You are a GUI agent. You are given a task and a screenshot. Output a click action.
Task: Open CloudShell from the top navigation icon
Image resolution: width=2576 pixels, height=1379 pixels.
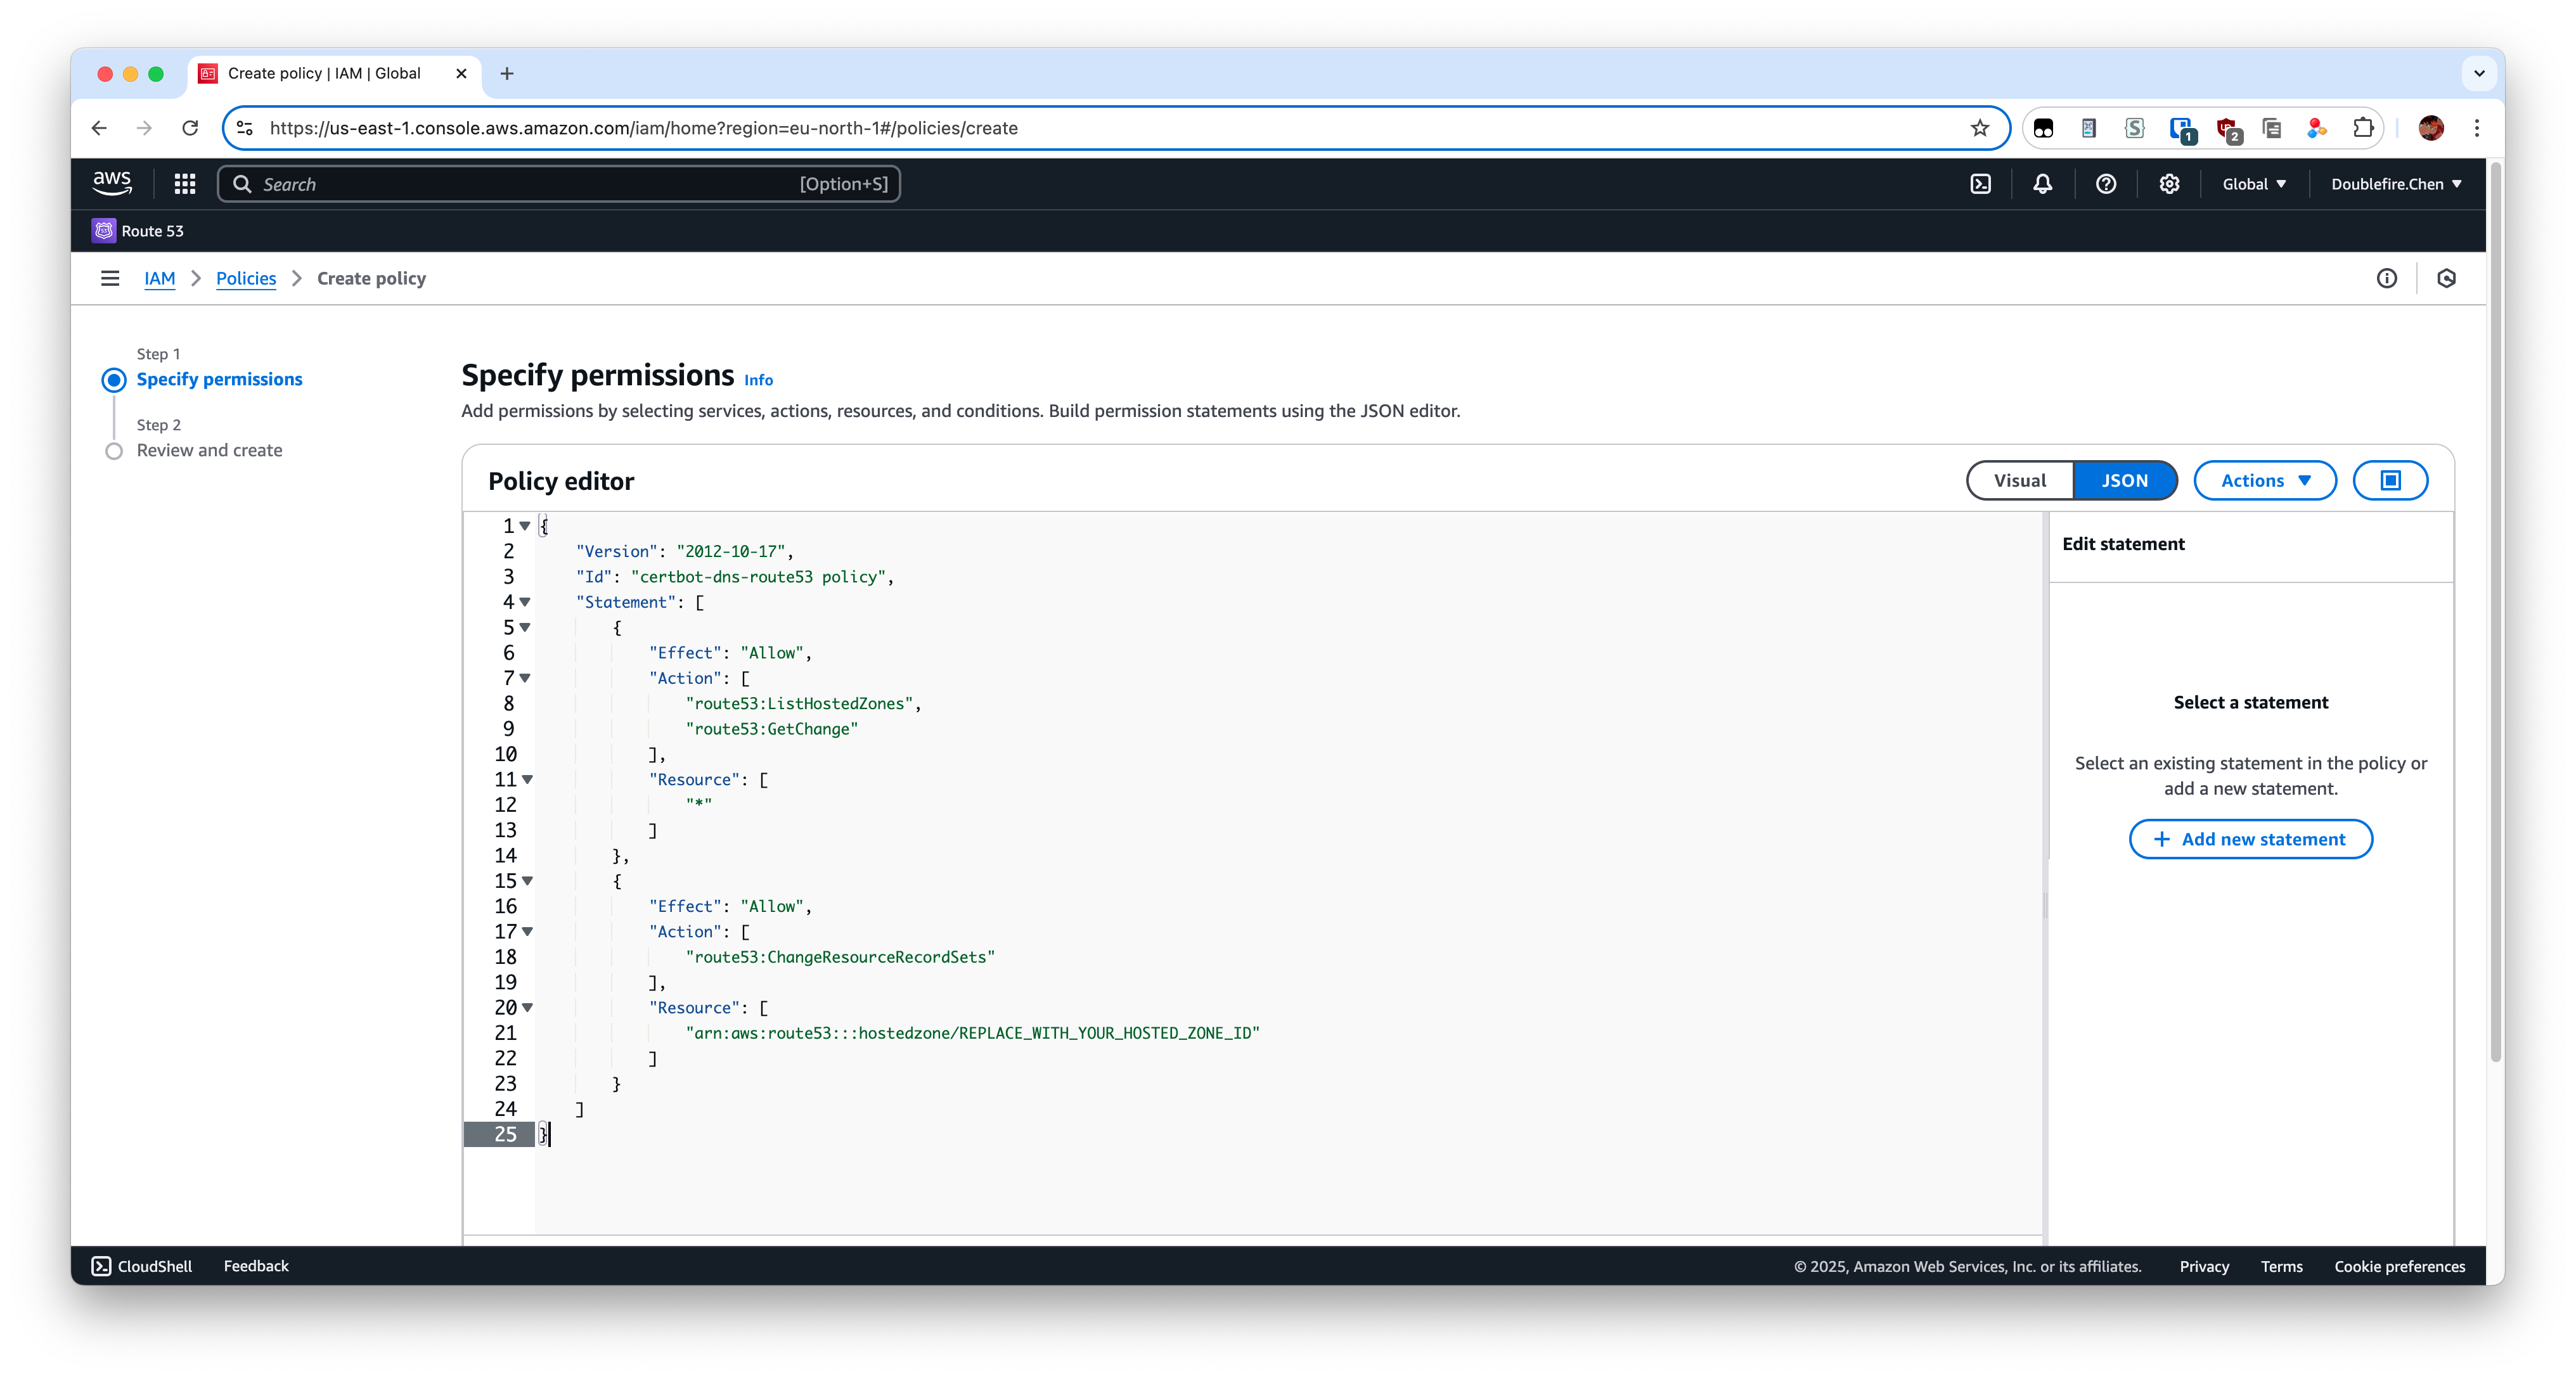tap(1980, 184)
